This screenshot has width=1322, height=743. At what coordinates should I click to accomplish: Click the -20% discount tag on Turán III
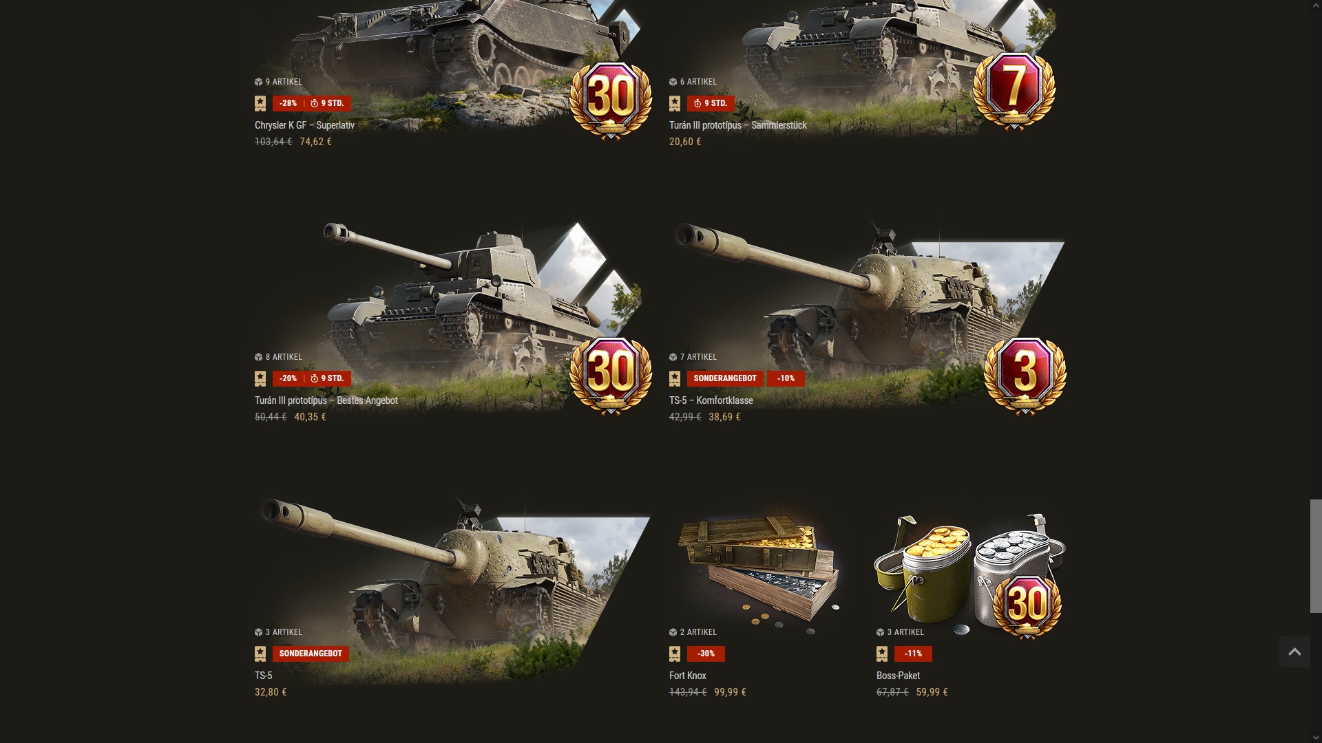pos(288,378)
